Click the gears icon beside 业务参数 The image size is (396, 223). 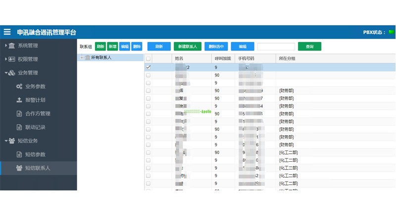pos(19,86)
